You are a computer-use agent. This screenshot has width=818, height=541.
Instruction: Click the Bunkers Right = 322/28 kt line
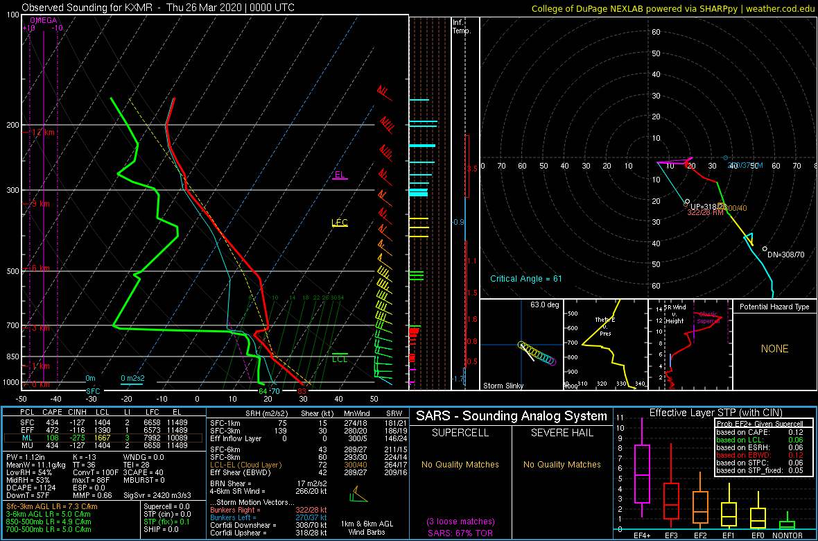coord(268,510)
